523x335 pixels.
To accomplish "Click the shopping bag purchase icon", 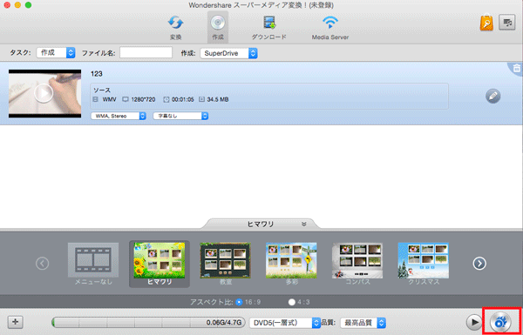I will point(486,23).
